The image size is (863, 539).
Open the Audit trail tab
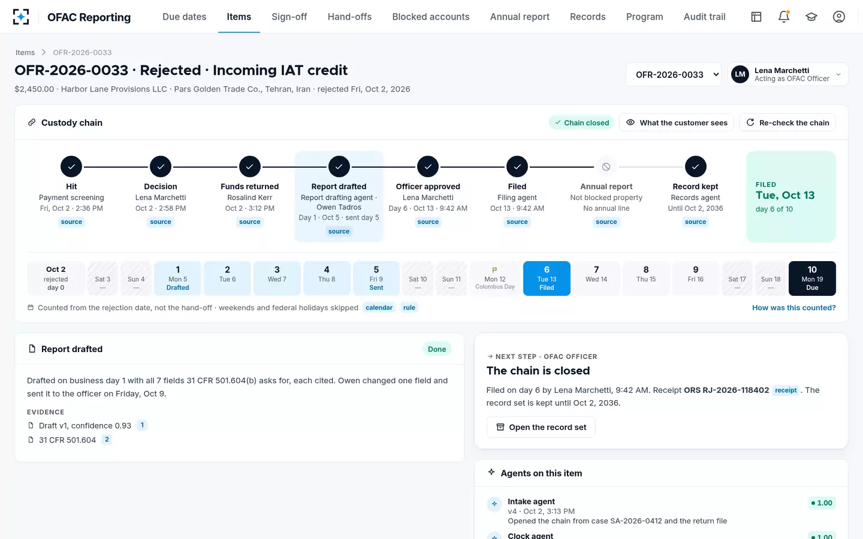coord(705,17)
